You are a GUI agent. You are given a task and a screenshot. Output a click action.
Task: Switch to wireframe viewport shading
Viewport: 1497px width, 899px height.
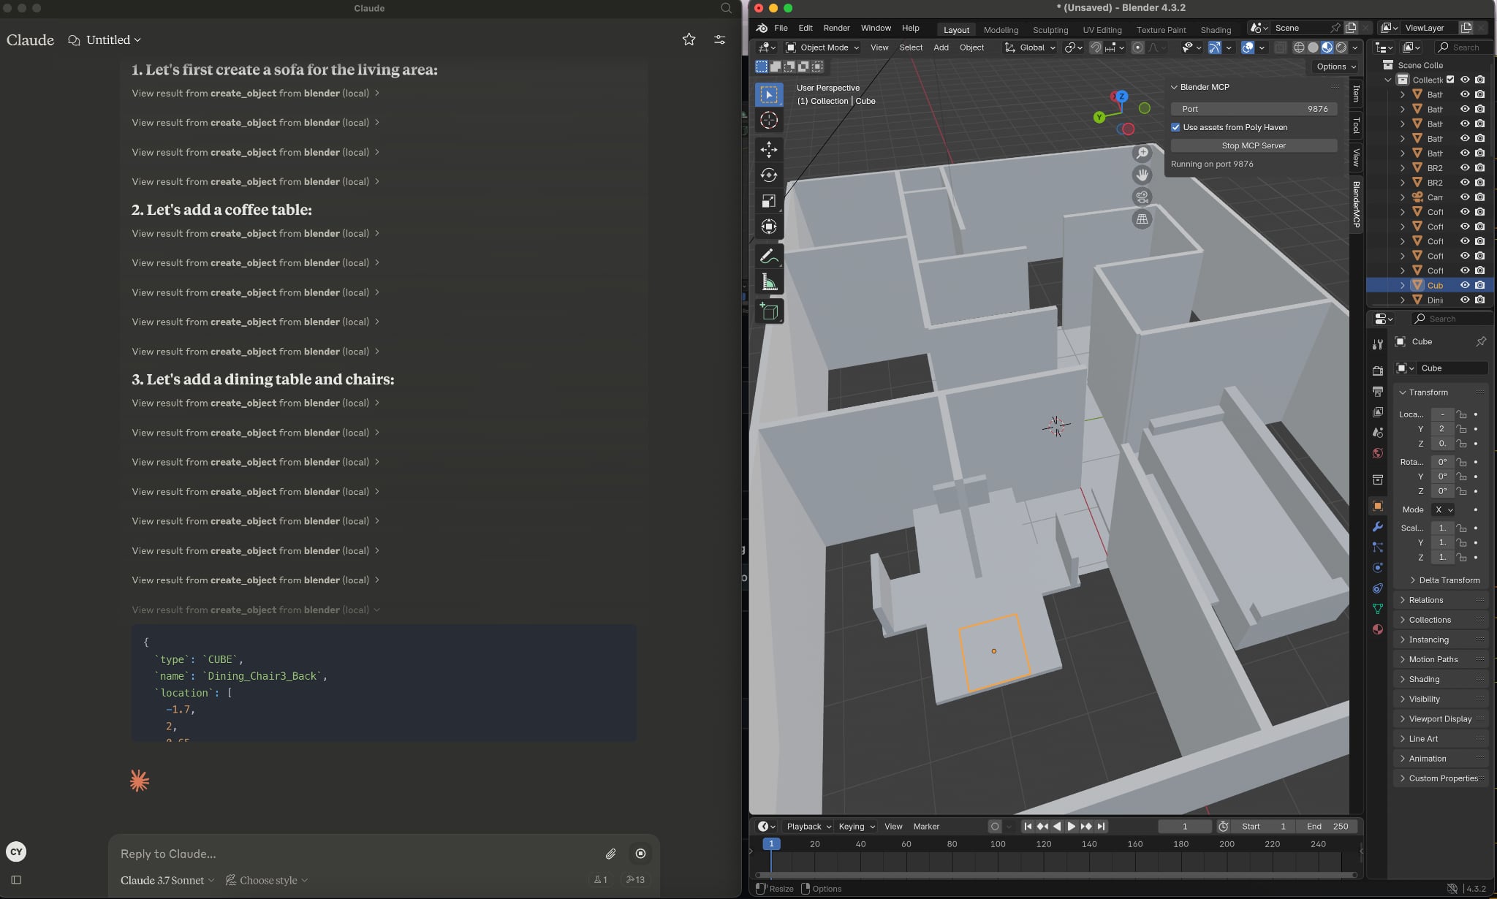(x=1299, y=48)
